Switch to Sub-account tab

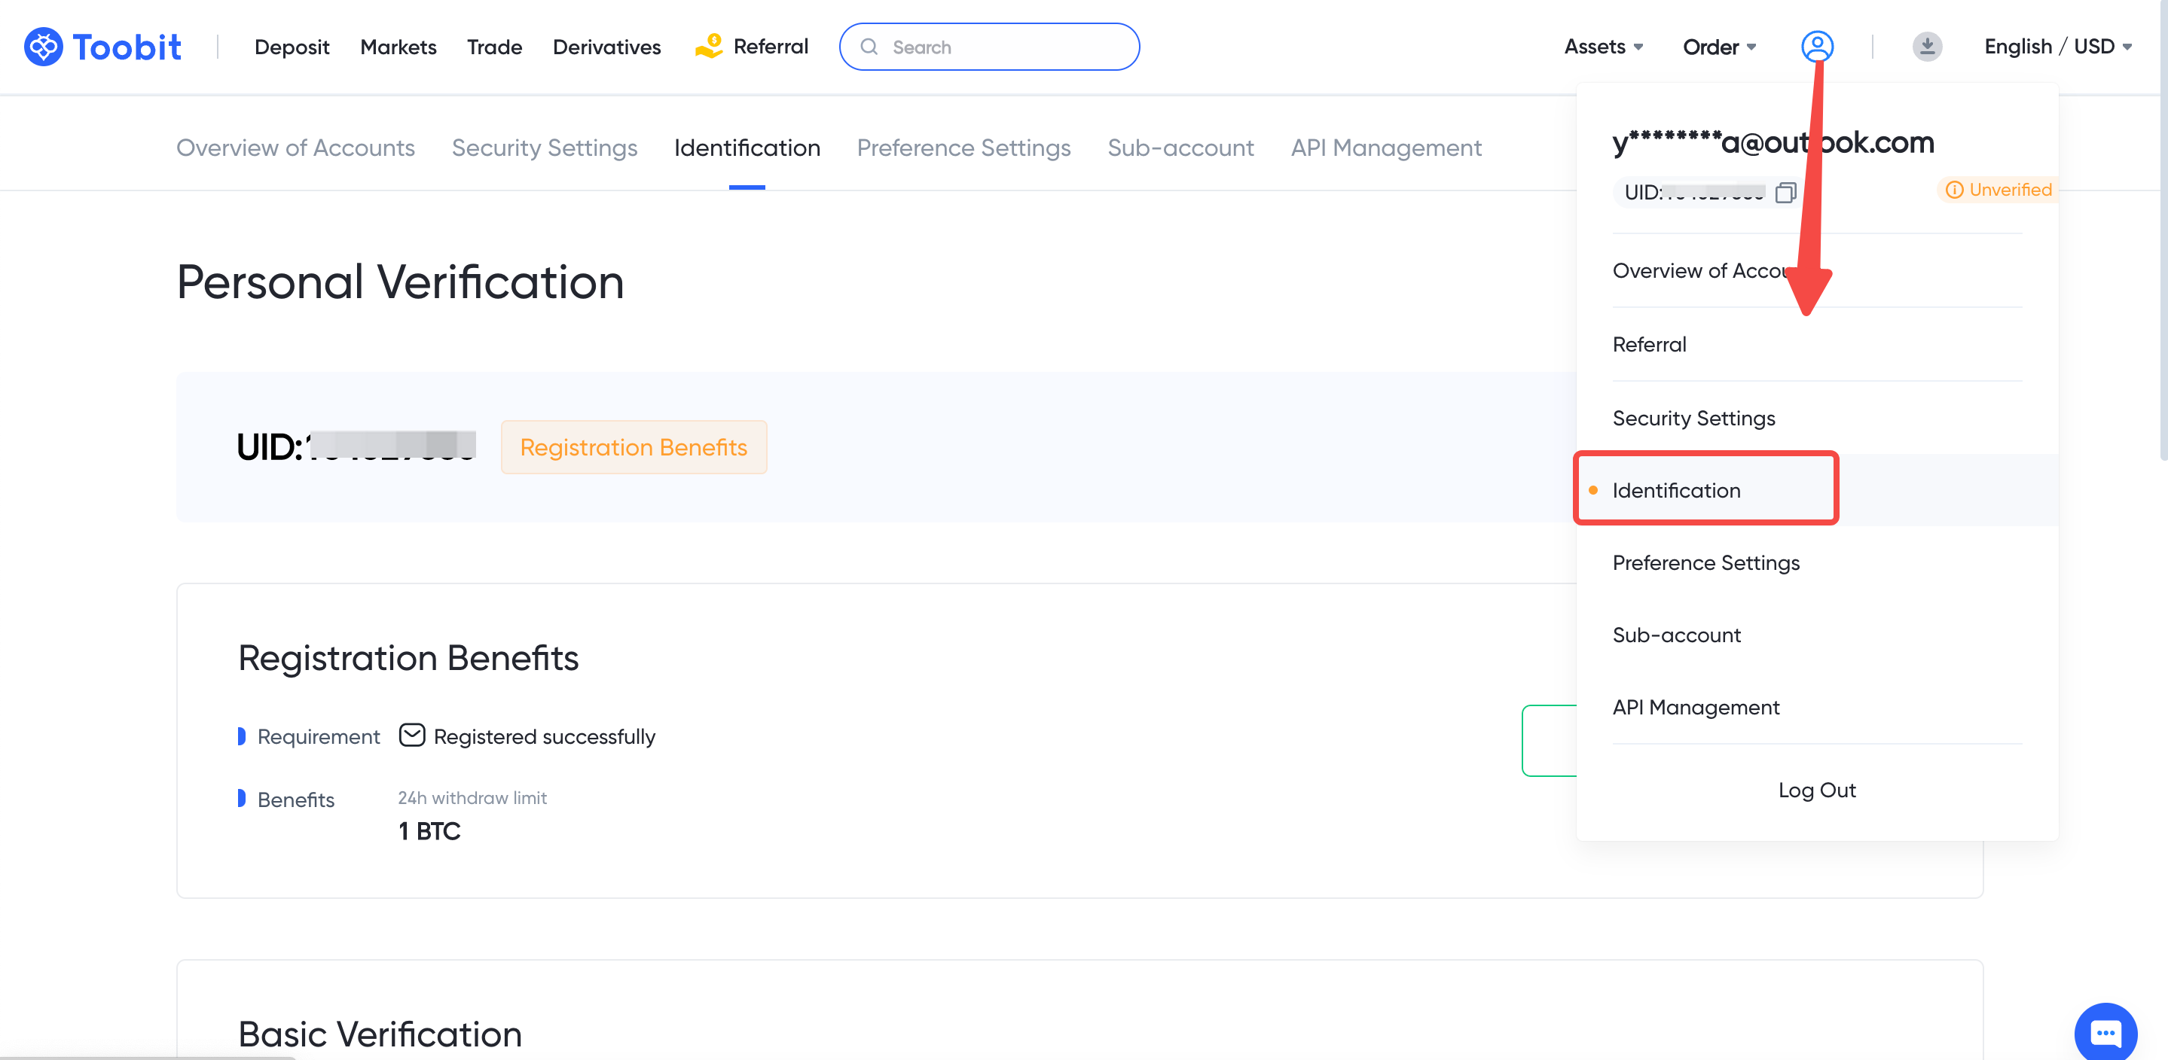1180,148
